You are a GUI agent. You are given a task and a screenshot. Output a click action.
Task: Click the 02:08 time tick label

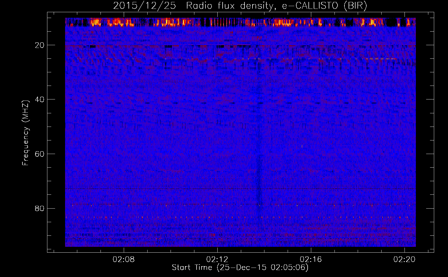[123, 259]
